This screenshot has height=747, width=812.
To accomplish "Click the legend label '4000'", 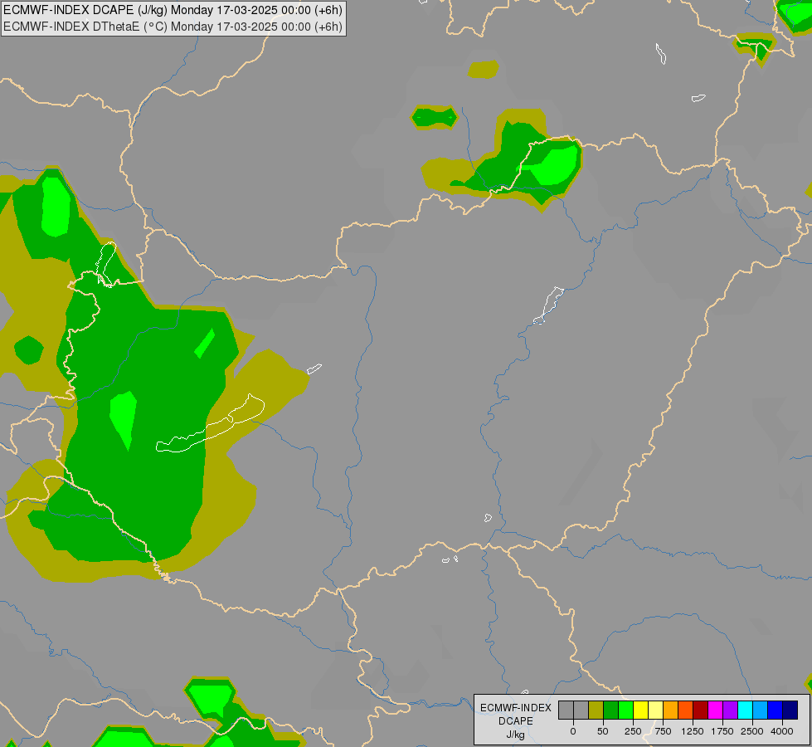I will tap(782, 731).
